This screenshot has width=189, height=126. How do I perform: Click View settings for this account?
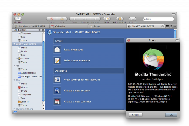pos(82,80)
